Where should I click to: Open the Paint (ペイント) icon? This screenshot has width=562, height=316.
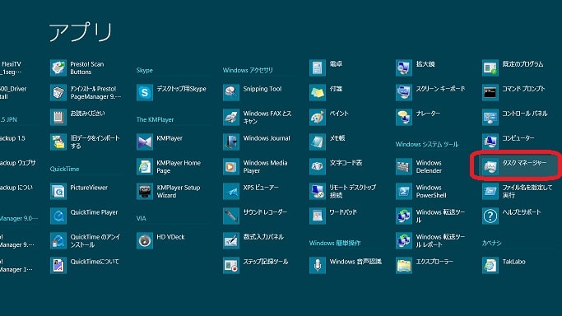(317, 117)
